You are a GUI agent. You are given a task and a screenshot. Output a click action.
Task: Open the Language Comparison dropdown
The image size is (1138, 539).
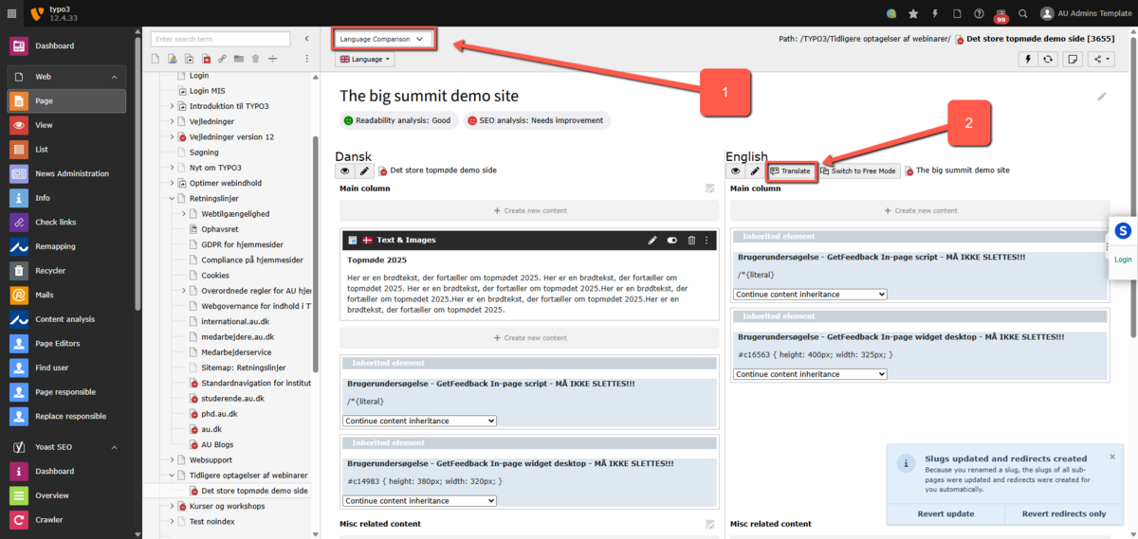tap(384, 39)
